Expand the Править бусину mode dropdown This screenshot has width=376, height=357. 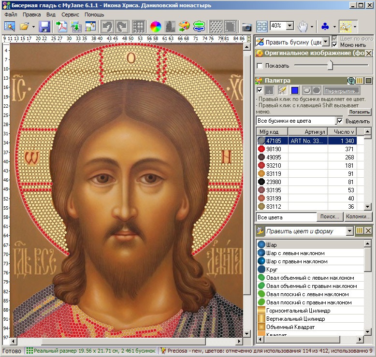point(325,42)
